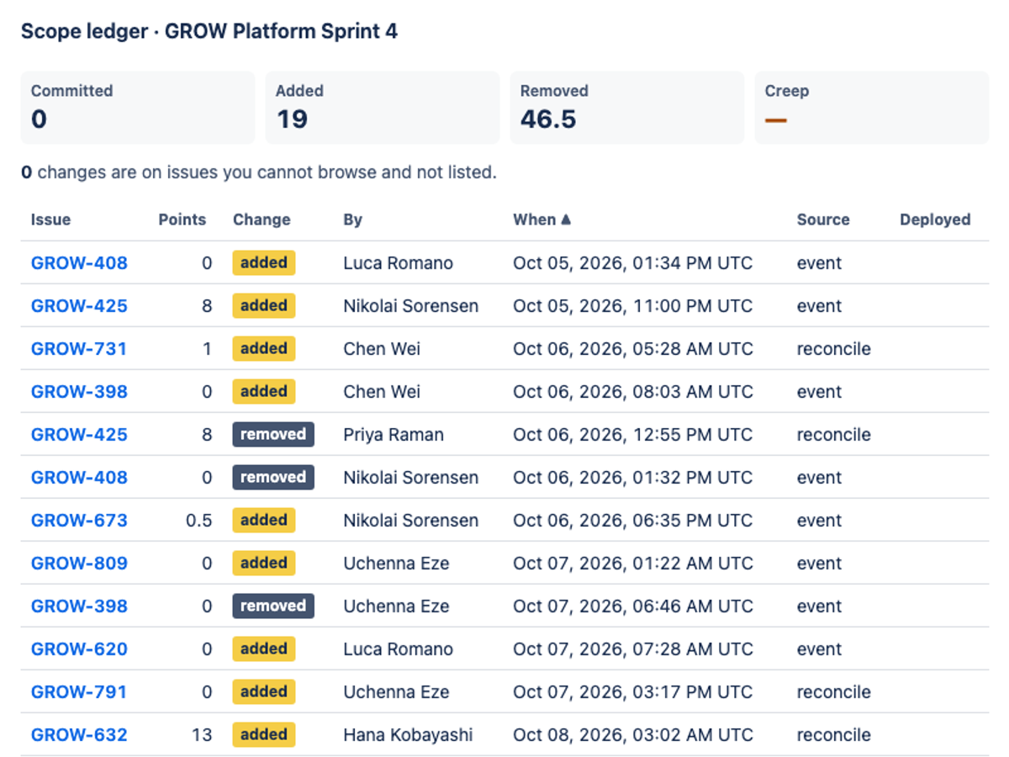Sort by the Issue column header
Image resolution: width=1009 pixels, height=757 pixels.
[x=50, y=220]
